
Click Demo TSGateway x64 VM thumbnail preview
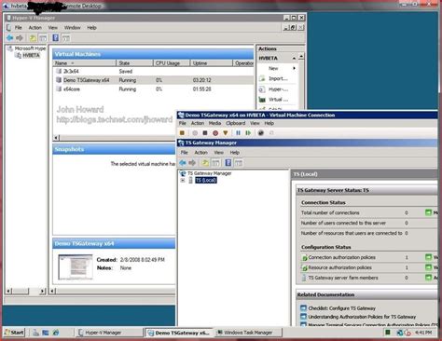pos(76,267)
